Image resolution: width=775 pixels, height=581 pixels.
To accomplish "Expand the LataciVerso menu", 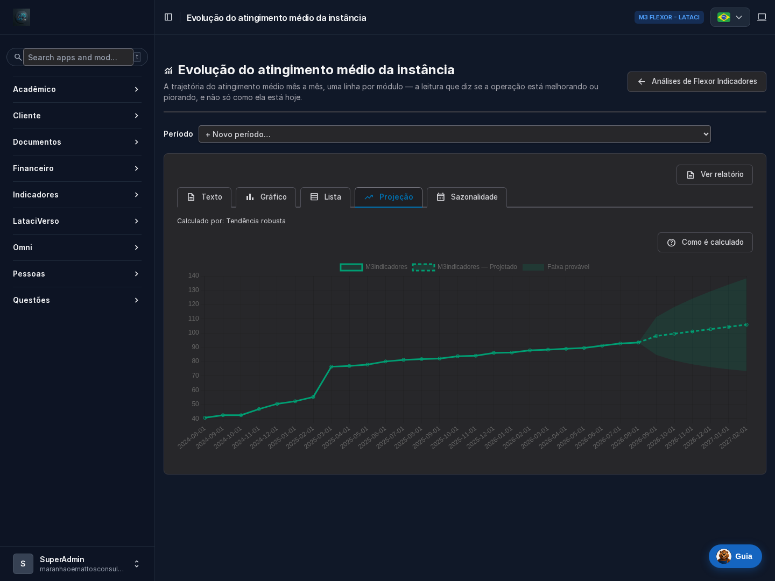I will click(77, 221).
